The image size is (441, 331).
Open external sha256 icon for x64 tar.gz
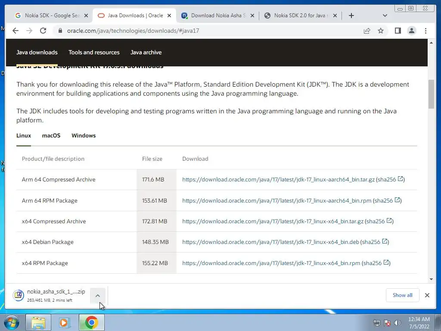tap(389, 221)
